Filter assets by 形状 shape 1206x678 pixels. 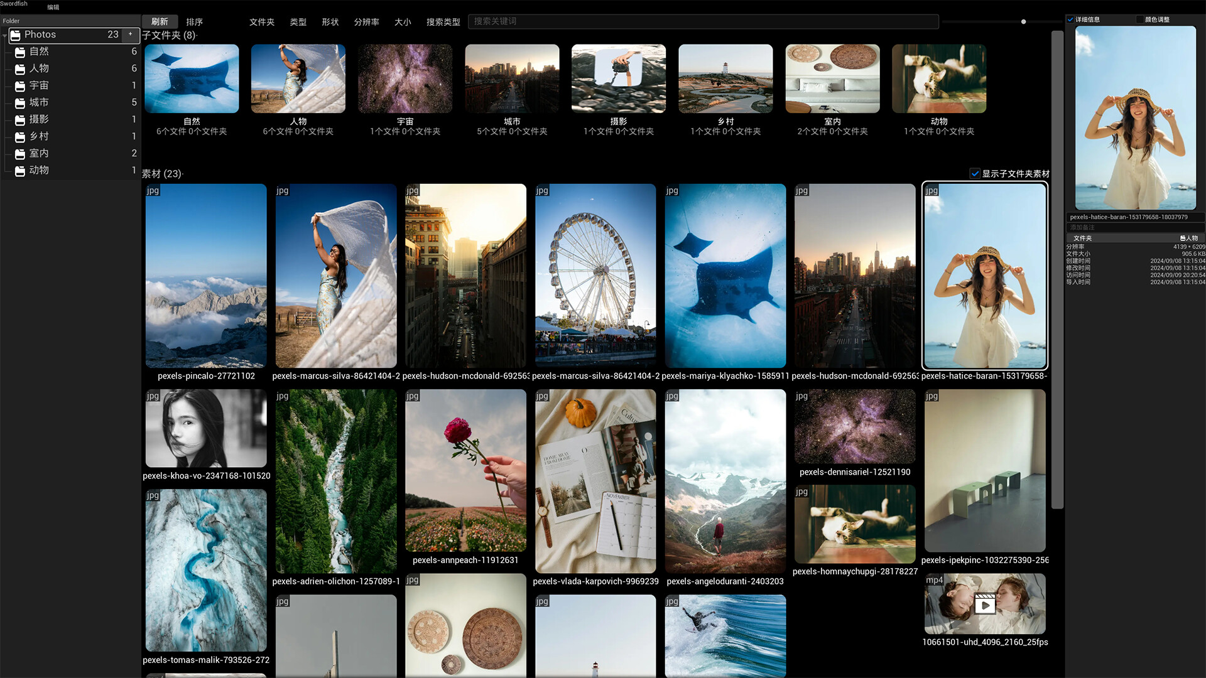tap(329, 22)
